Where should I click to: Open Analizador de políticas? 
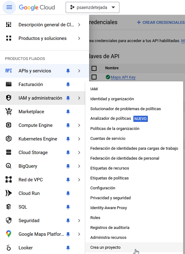134,118
